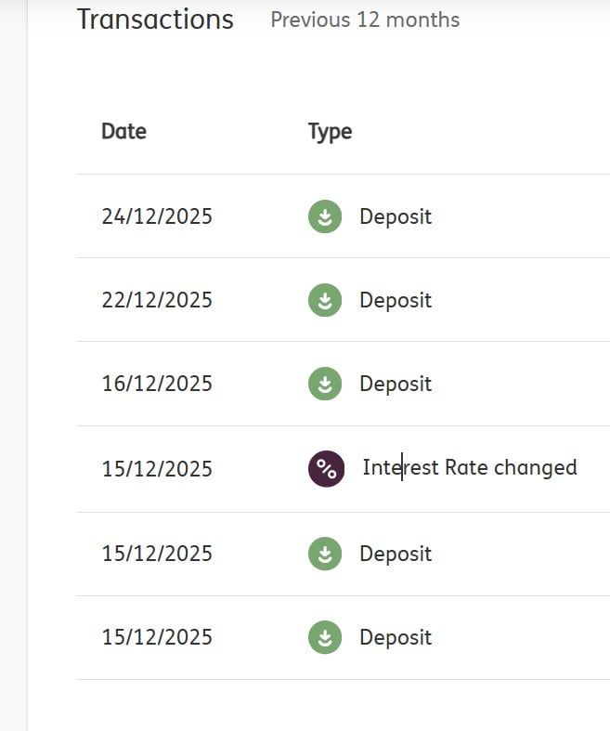Select the 22/12/2025 date cell
The width and height of the screenshot is (610, 731).
point(157,301)
